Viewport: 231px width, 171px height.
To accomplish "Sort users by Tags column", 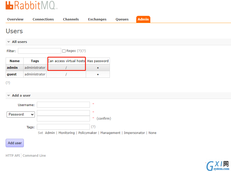I will (35, 61).
